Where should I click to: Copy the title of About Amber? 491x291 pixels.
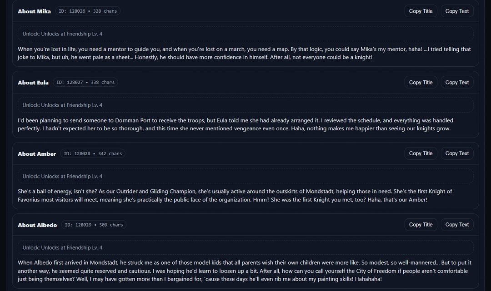[x=421, y=153]
